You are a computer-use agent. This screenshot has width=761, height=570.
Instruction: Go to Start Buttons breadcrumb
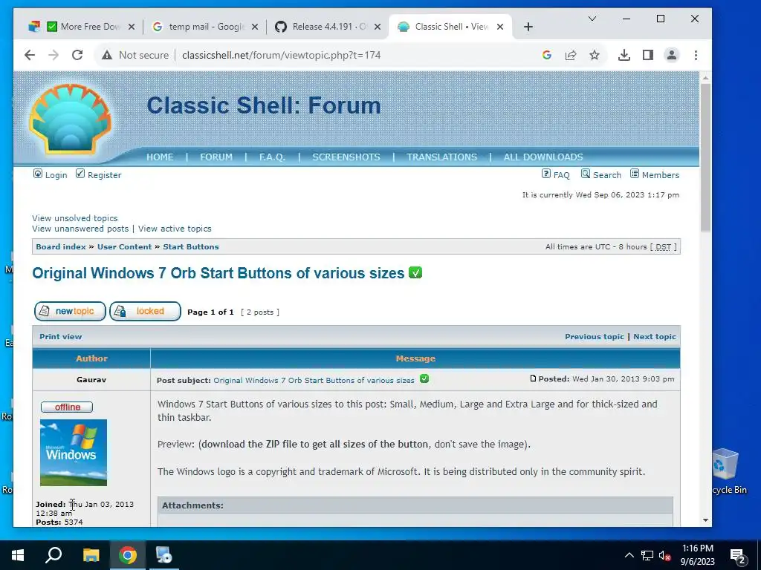[191, 246]
